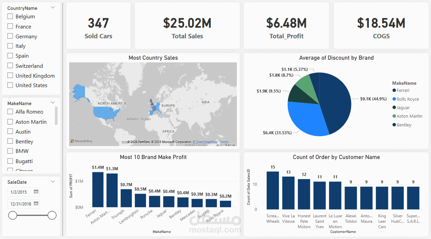
Task: Click the Laurent Saint Yves bar
Action: (320, 196)
